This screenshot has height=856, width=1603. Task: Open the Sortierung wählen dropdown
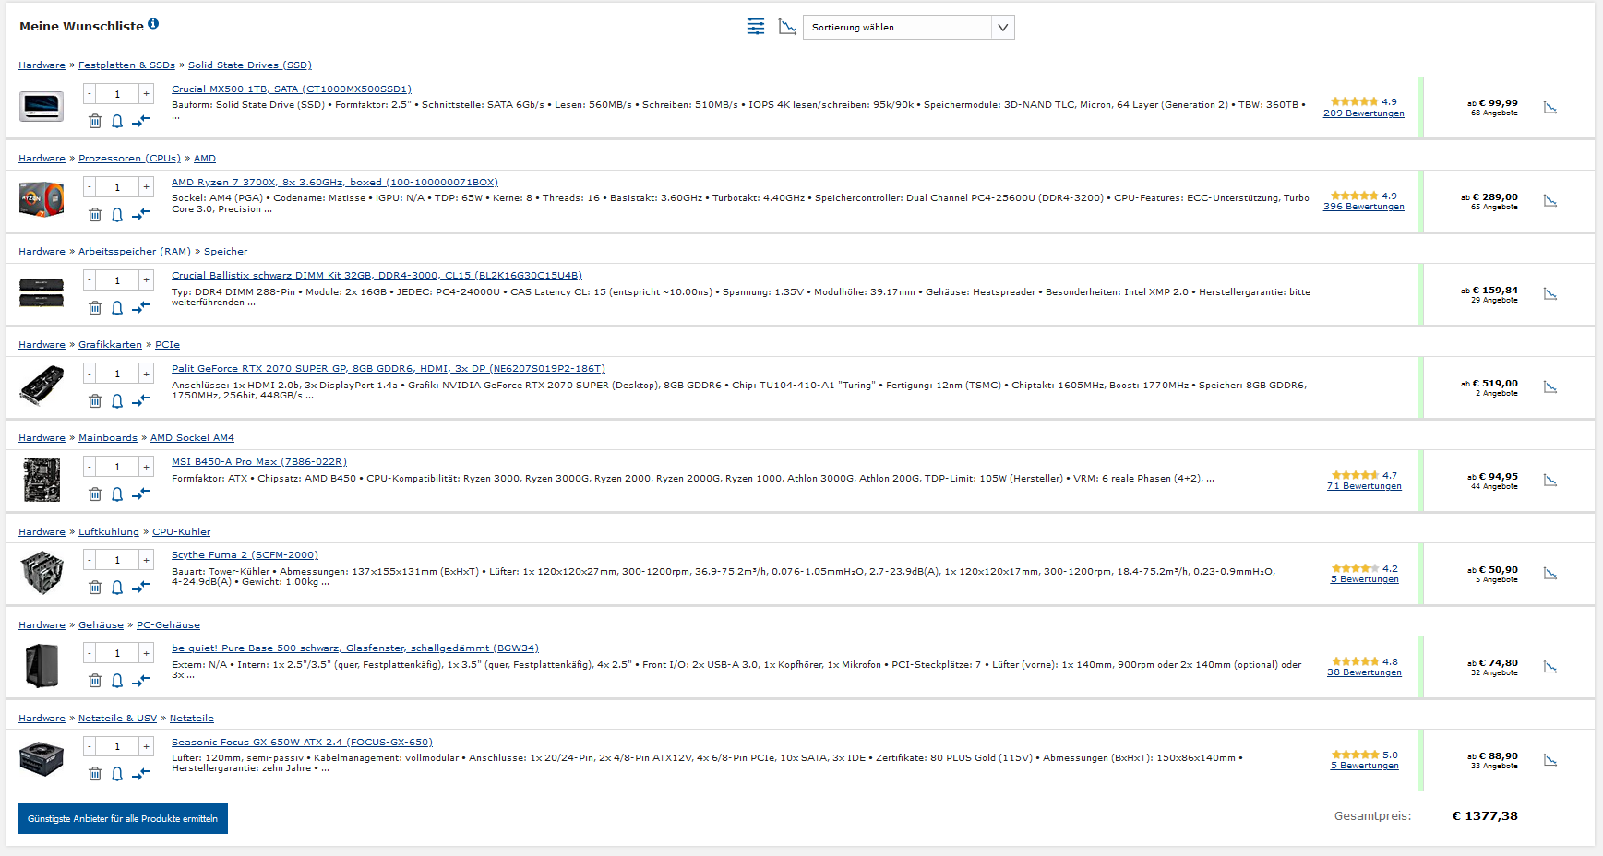click(909, 27)
